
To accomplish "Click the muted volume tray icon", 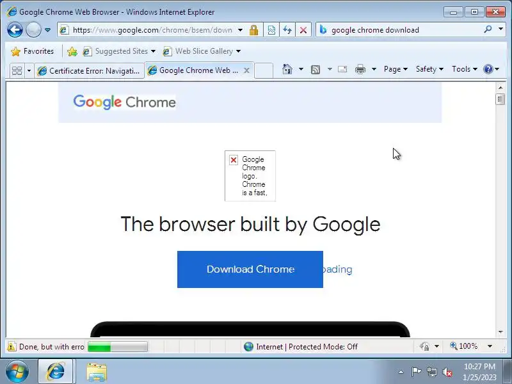I will point(447,372).
